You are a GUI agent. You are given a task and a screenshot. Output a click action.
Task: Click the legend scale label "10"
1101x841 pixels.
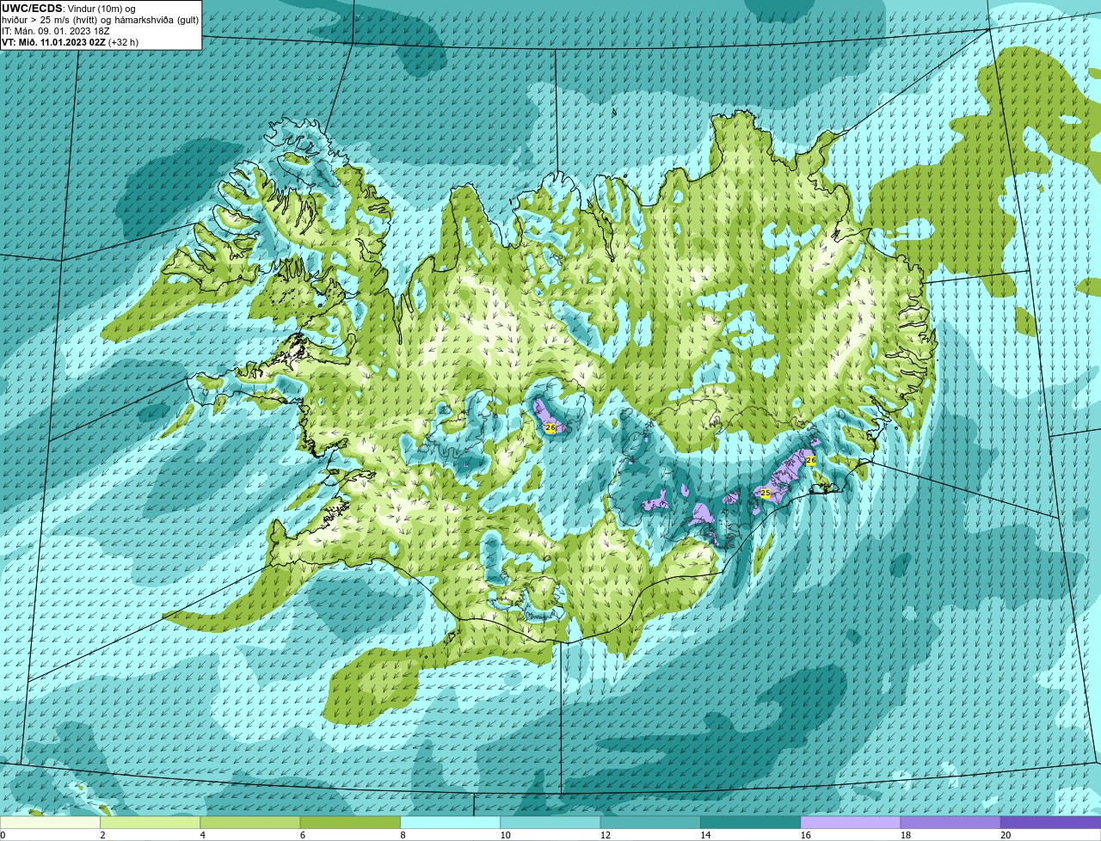click(x=505, y=835)
